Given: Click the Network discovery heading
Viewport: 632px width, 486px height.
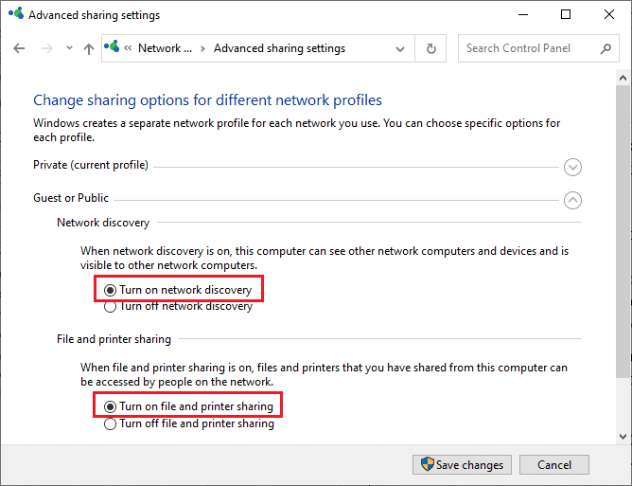Looking at the screenshot, I should point(103,223).
